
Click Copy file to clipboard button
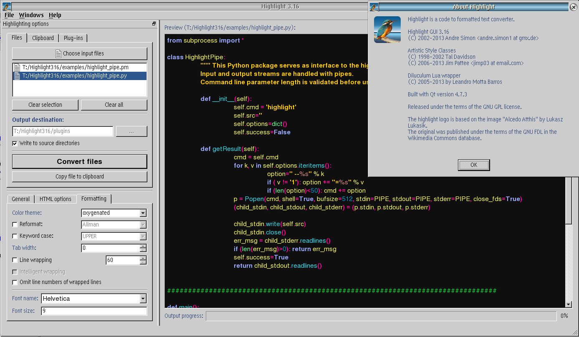click(x=80, y=176)
